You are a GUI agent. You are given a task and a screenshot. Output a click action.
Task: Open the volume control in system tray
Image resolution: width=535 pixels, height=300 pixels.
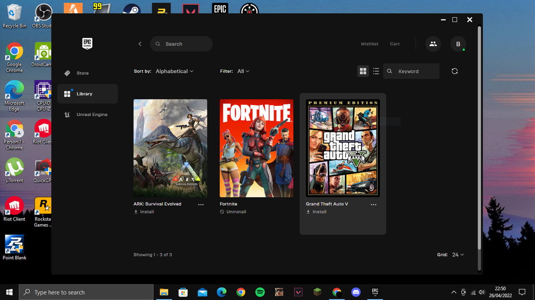[482, 292]
